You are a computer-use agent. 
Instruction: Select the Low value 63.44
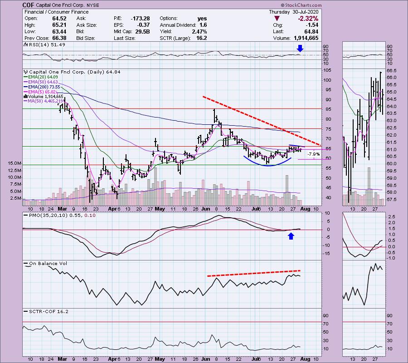pyautogui.click(x=59, y=31)
